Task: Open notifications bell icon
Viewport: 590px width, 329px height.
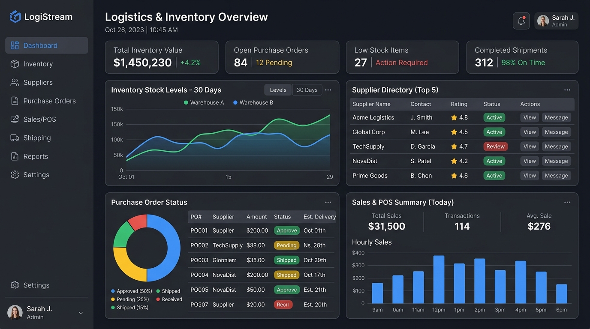Action: pyautogui.click(x=521, y=21)
